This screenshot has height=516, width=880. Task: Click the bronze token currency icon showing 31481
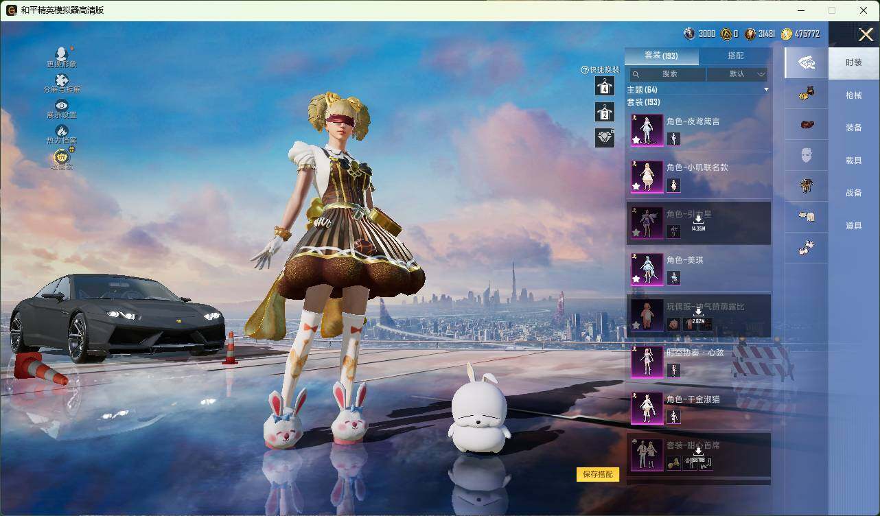[750, 34]
